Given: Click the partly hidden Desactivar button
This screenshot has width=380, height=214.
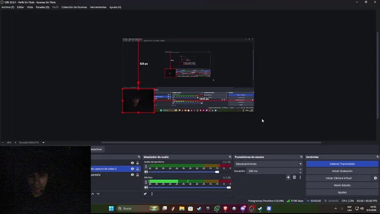Looking at the screenshot, I should coord(97,149).
